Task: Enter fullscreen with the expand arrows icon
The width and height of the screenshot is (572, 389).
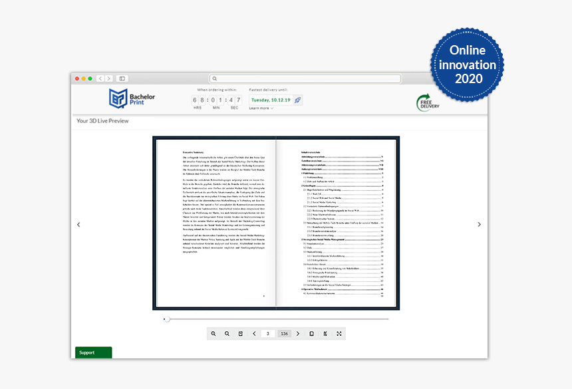Action: pyautogui.click(x=339, y=334)
